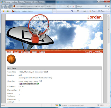Click the email envelope icon beside organiser name
The image size is (111, 108).
point(41,81)
